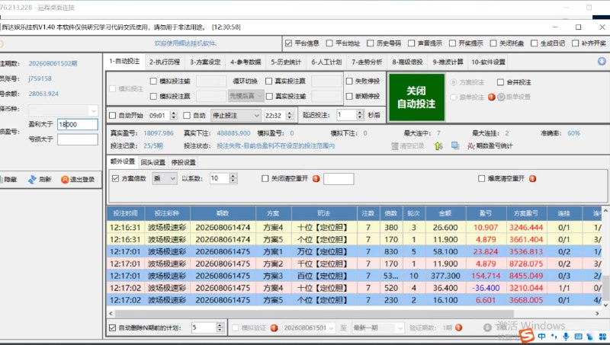Click the blue download arrow icon at tab bar end

pos(602,62)
